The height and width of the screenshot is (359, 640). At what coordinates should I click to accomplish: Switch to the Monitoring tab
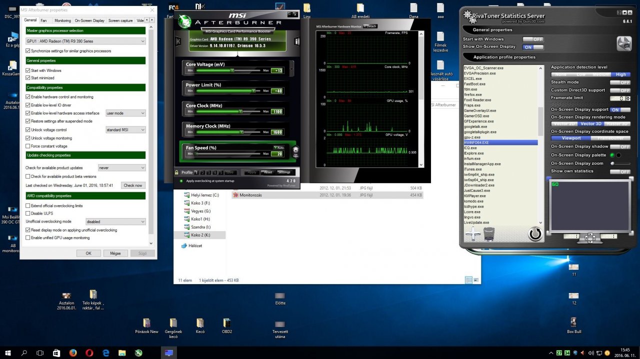tap(62, 20)
